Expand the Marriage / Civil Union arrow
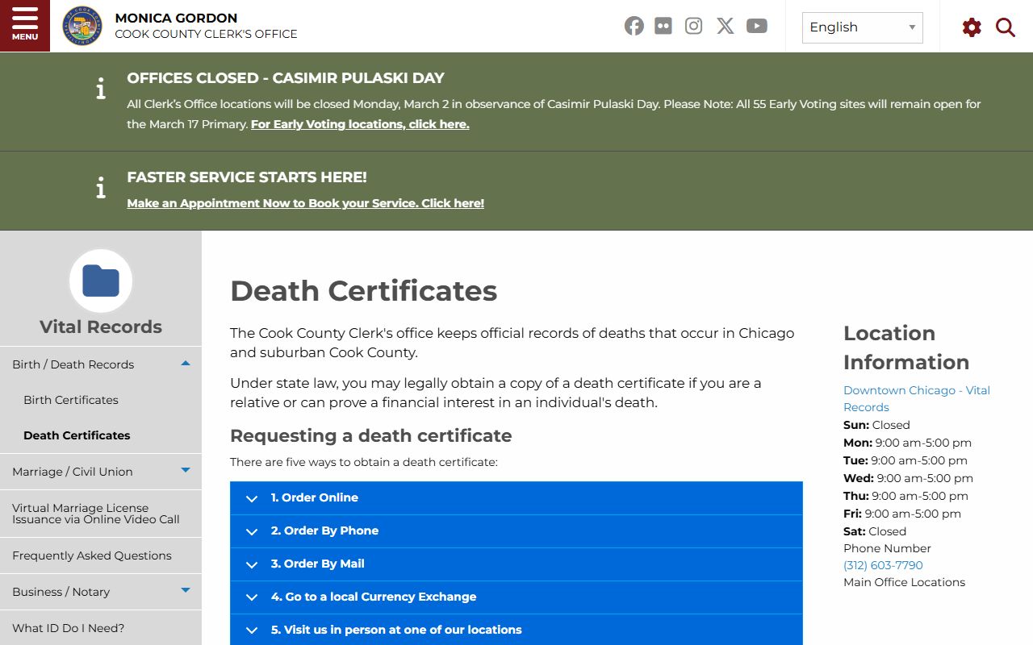The width and height of the screenshot is (1033, 645). coord(186,470)
